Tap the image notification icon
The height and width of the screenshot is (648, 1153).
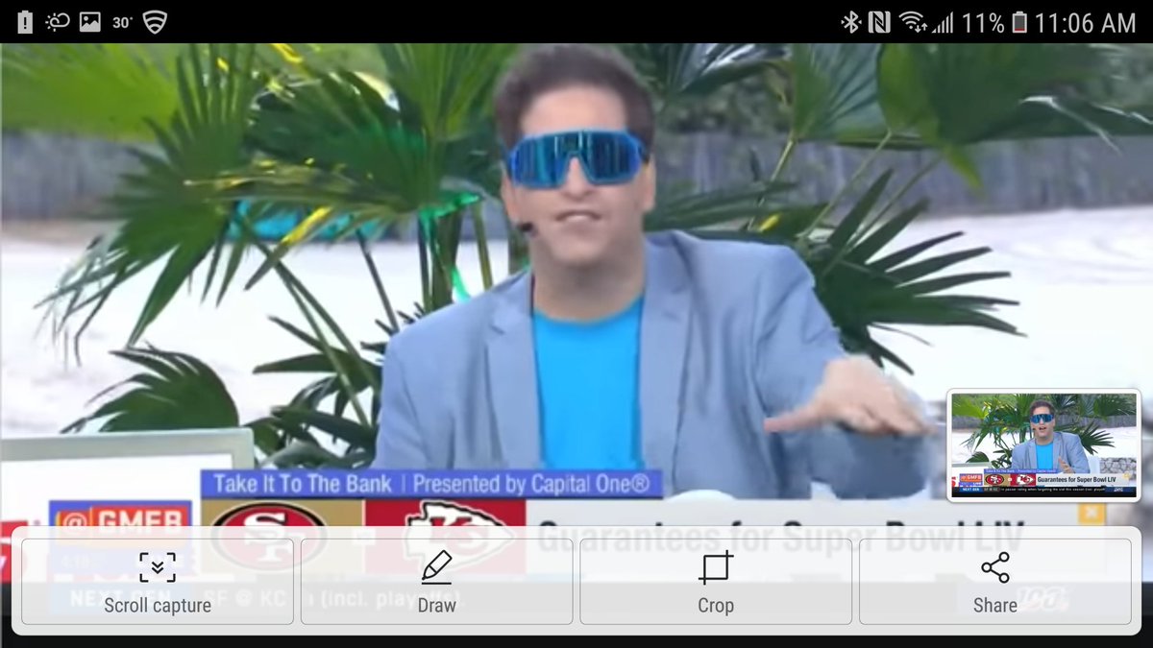[90, 22]
